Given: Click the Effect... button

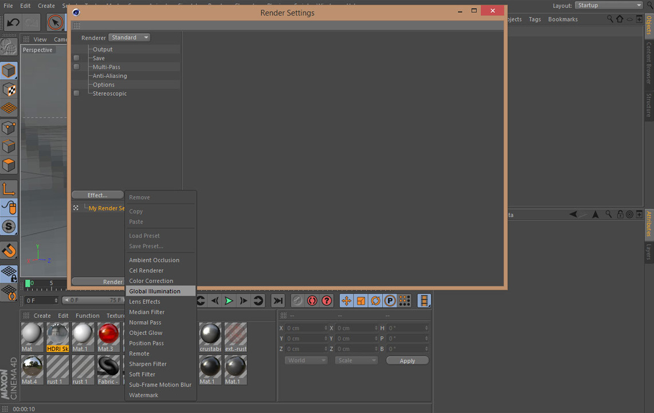Looking at the screenshot, I should (x=97, y=195).
